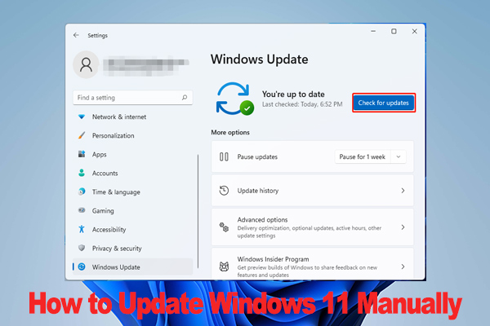
Task: Minimize the Settings window
Action: pos(373,31)
